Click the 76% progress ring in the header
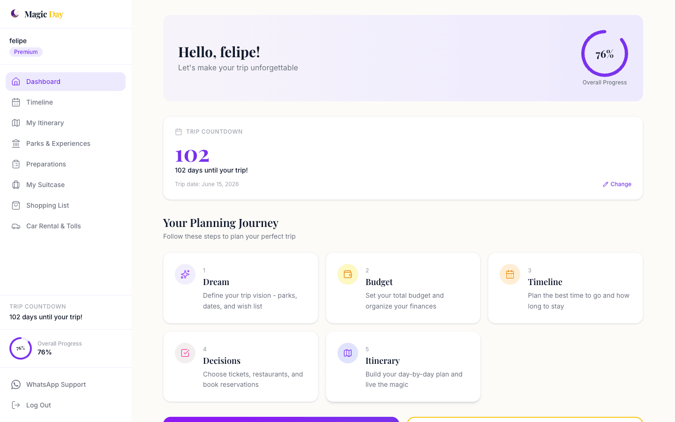Viewport: 675px width, 422px height. click(x=605, y=53)
